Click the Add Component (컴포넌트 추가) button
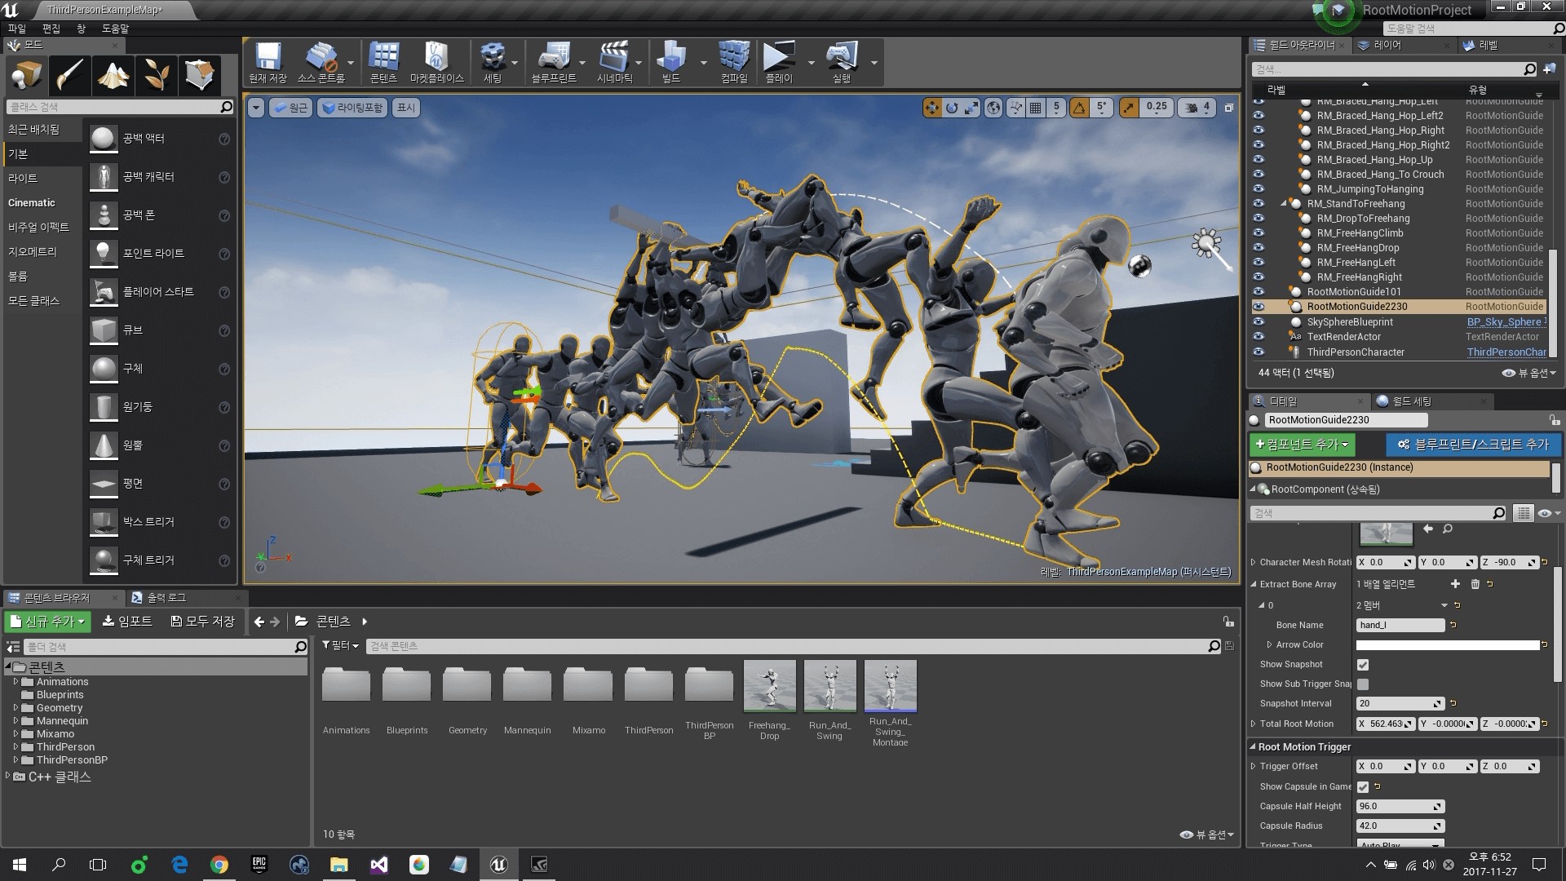Image resolution: width=1566 pixels, height=881 pixels. click(1302, 445)
